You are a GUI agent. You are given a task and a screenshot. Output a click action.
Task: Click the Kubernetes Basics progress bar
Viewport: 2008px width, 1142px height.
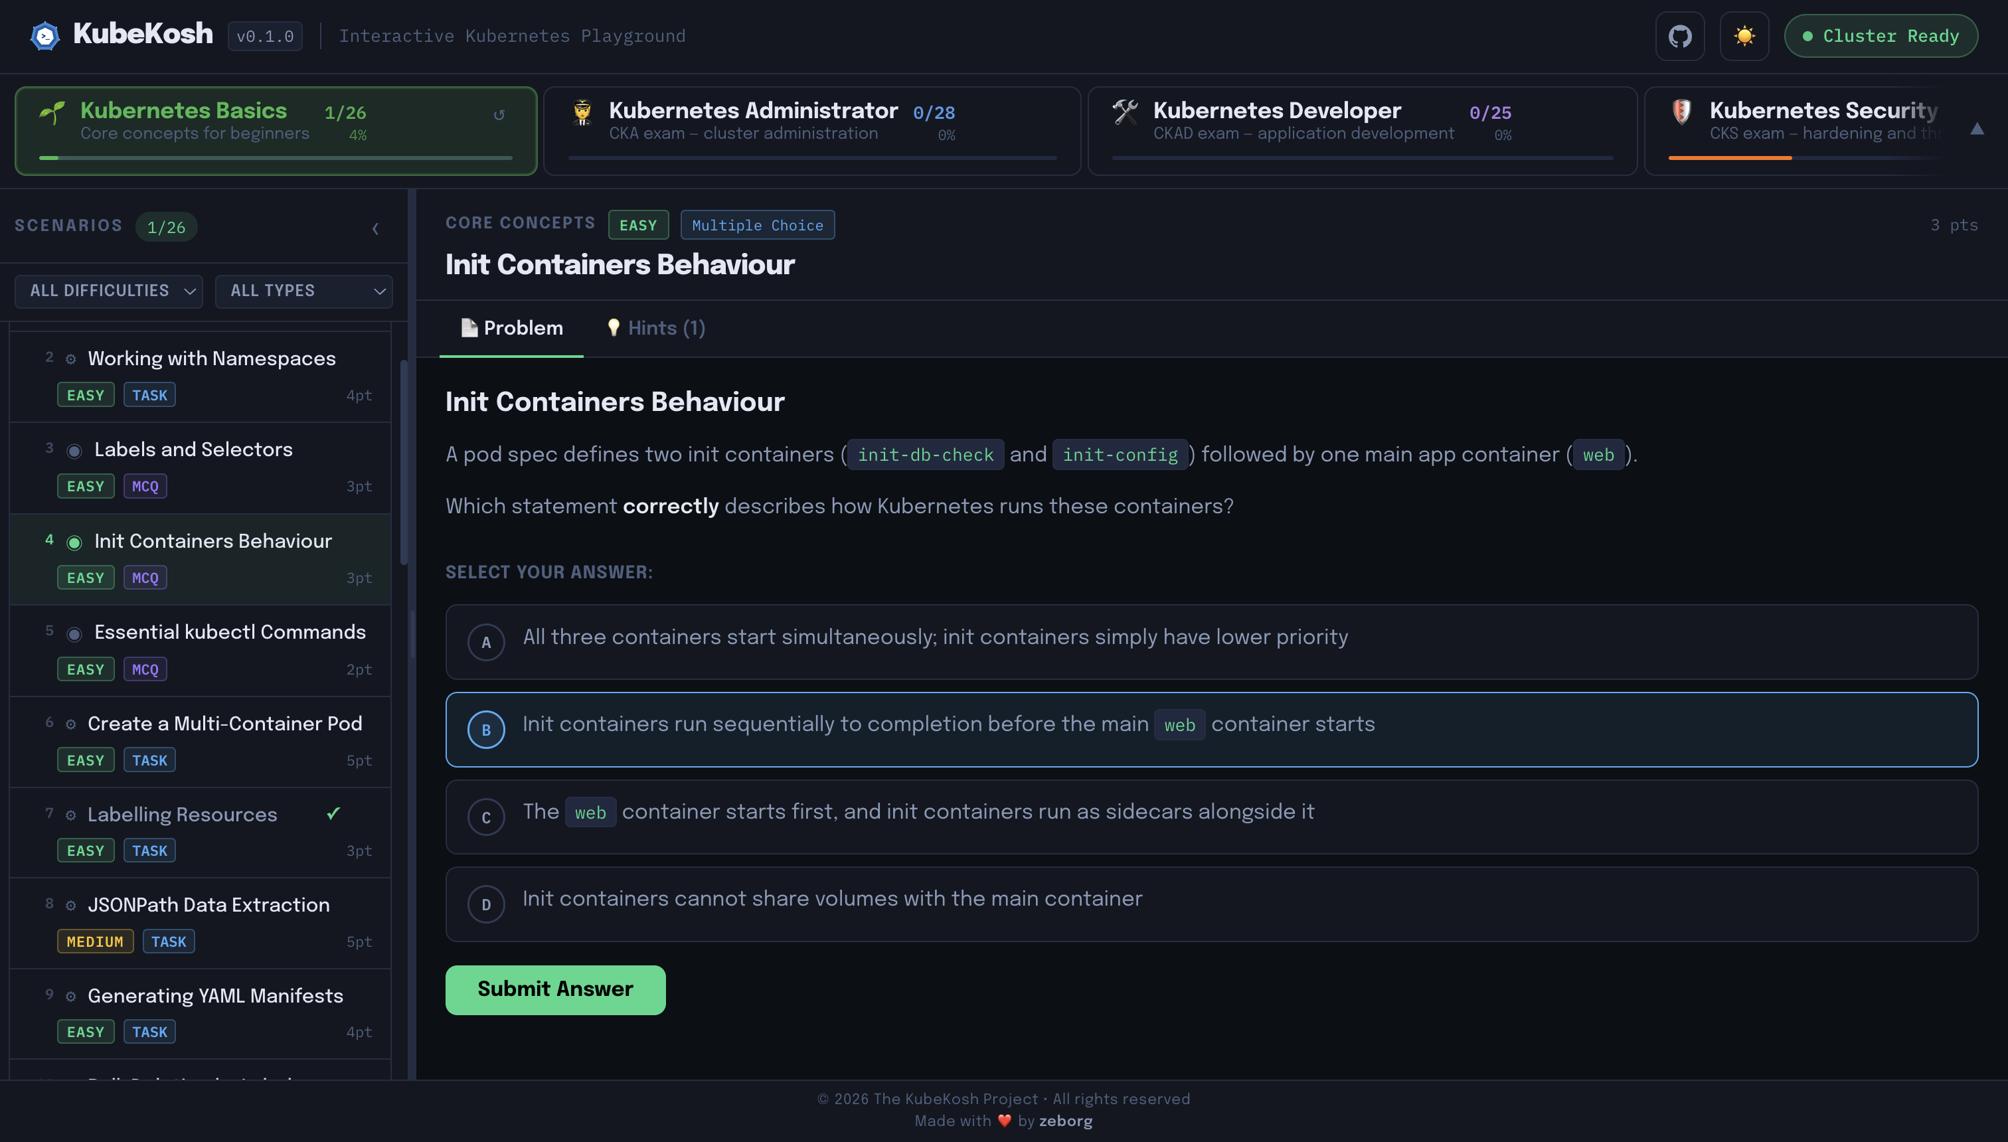pyautogui.click(x=276, y=157)
